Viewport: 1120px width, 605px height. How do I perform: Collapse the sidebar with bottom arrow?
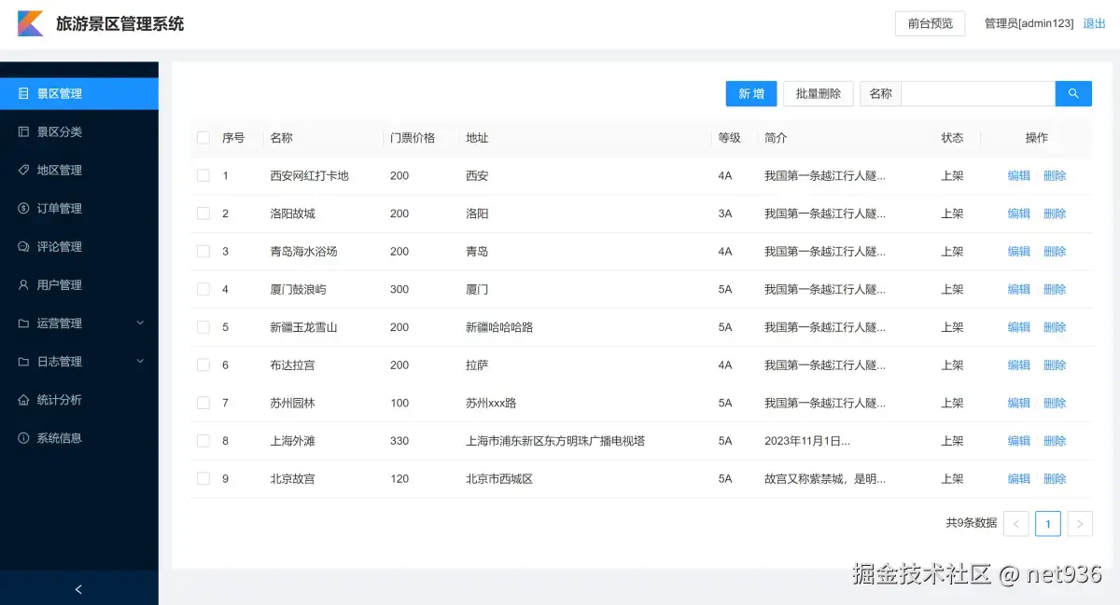coord(78,589)
